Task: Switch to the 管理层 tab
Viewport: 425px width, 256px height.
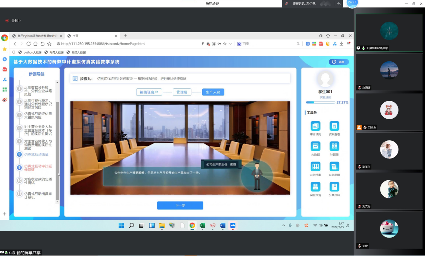Action: [x=182, y=92]
